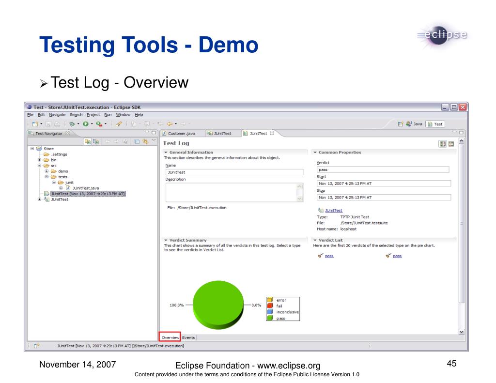
Task: Minimize the editor area
Action: [454, 132]
